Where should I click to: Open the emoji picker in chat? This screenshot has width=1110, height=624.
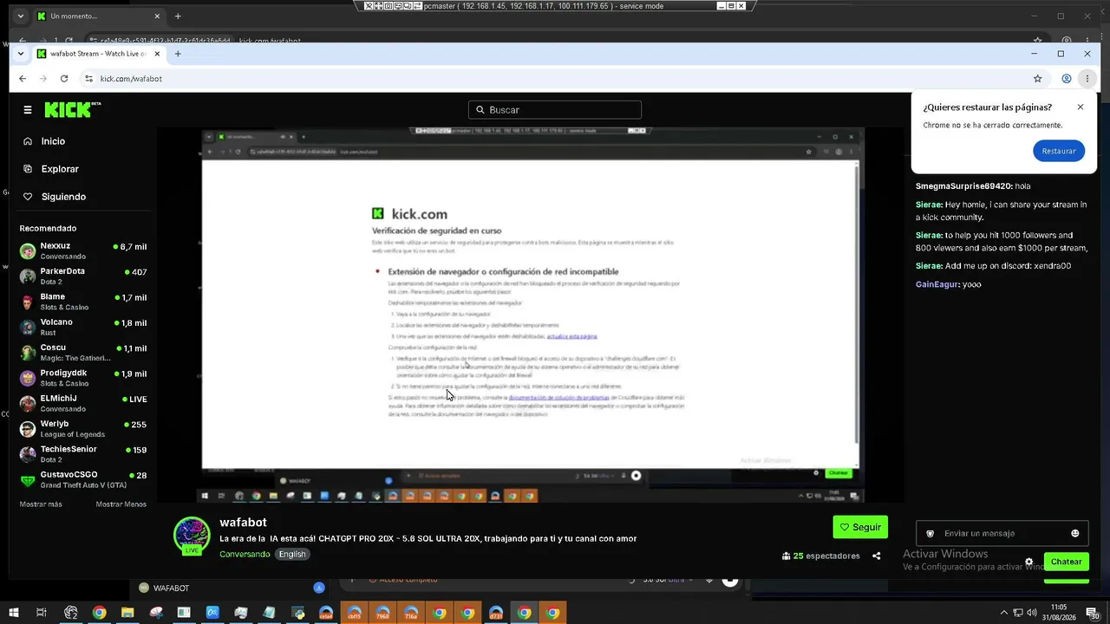tap(1075, 533)
